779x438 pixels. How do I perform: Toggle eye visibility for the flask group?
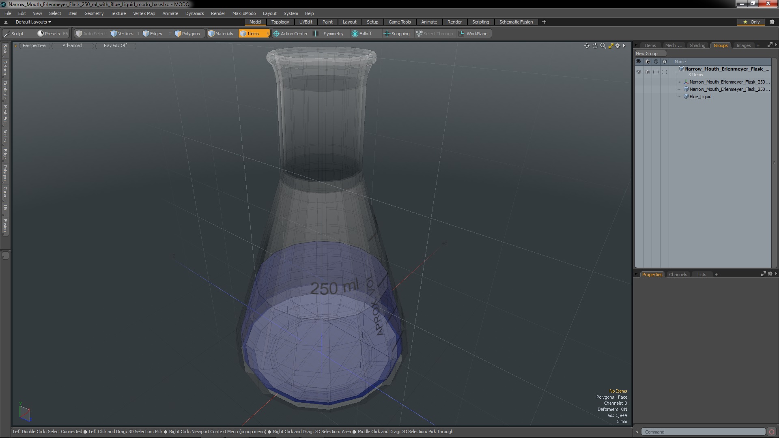(x=639, y=72)
